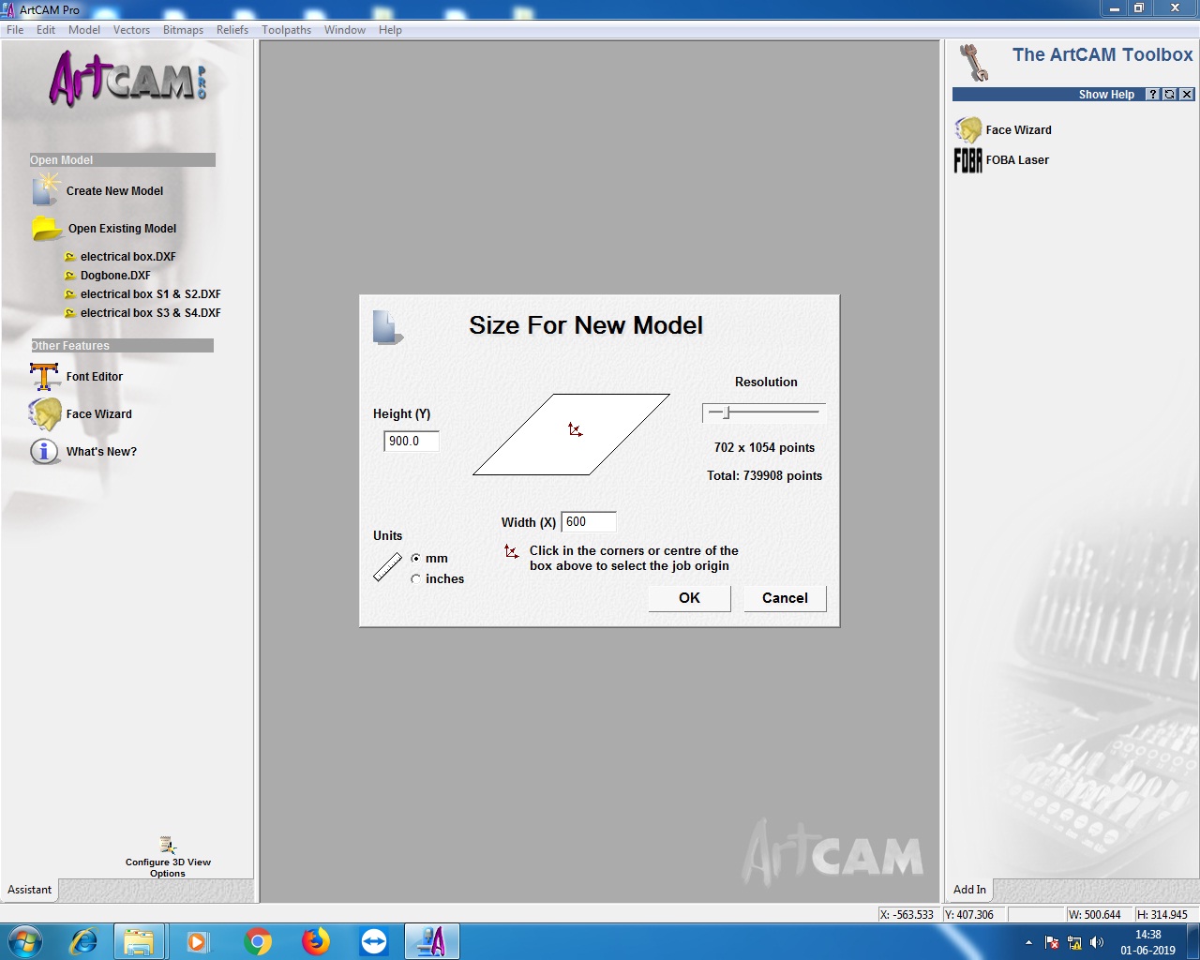
Task: Click the What's New info icon
Action: 44,451
